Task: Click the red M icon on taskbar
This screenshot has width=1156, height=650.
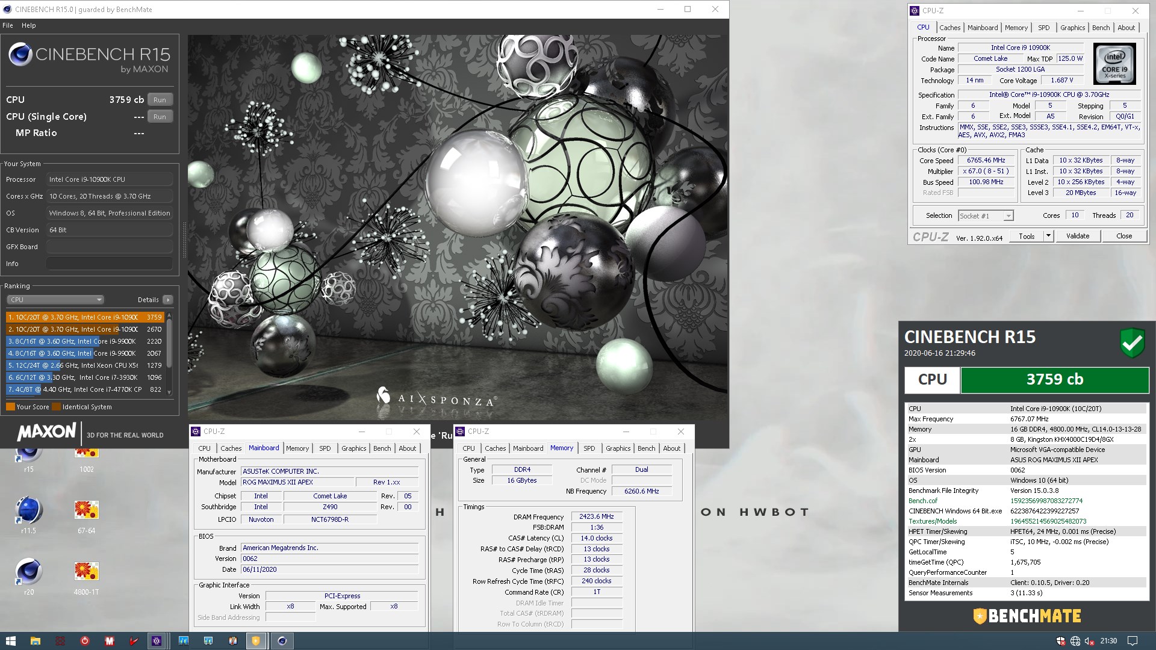Action: pyautogui.click(x=109, y=641)
